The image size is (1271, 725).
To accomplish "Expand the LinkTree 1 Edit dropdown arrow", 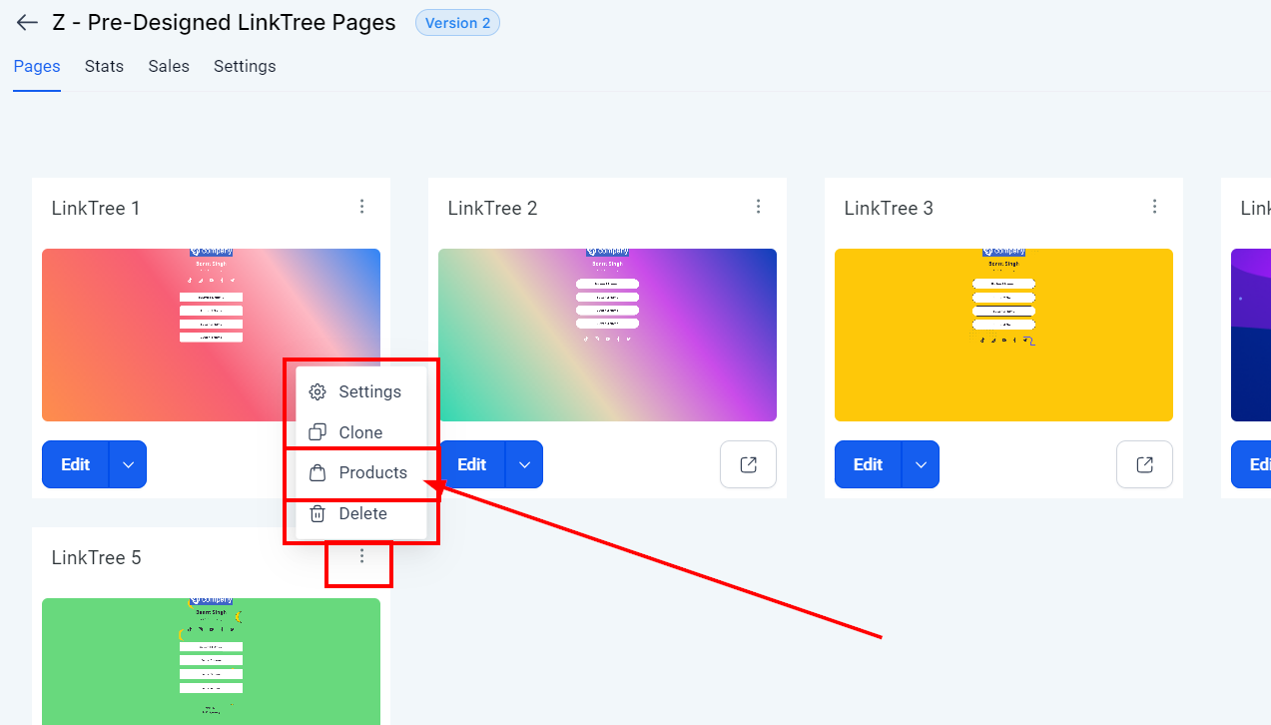I will [x=128, y=464].
